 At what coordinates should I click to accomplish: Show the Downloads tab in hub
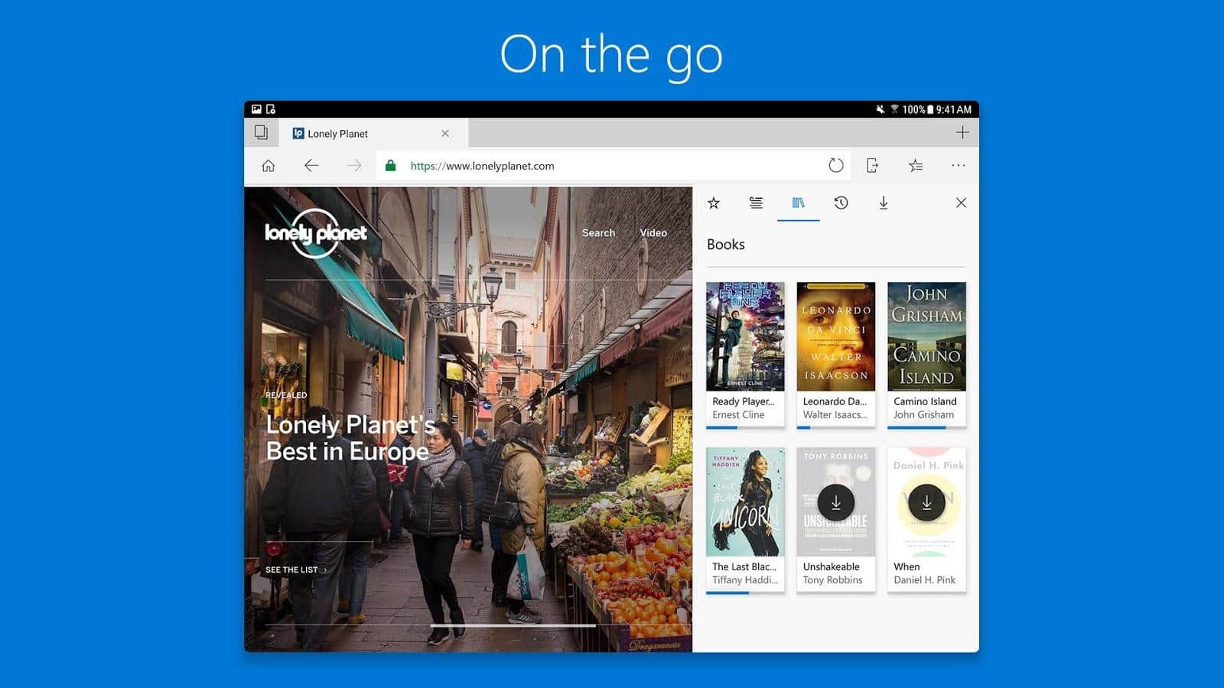coord(883,203)
